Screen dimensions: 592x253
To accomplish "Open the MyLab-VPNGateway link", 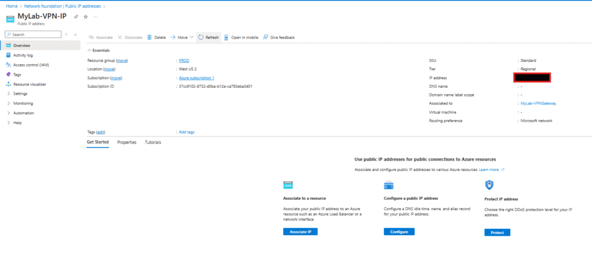I will (538, 103).
